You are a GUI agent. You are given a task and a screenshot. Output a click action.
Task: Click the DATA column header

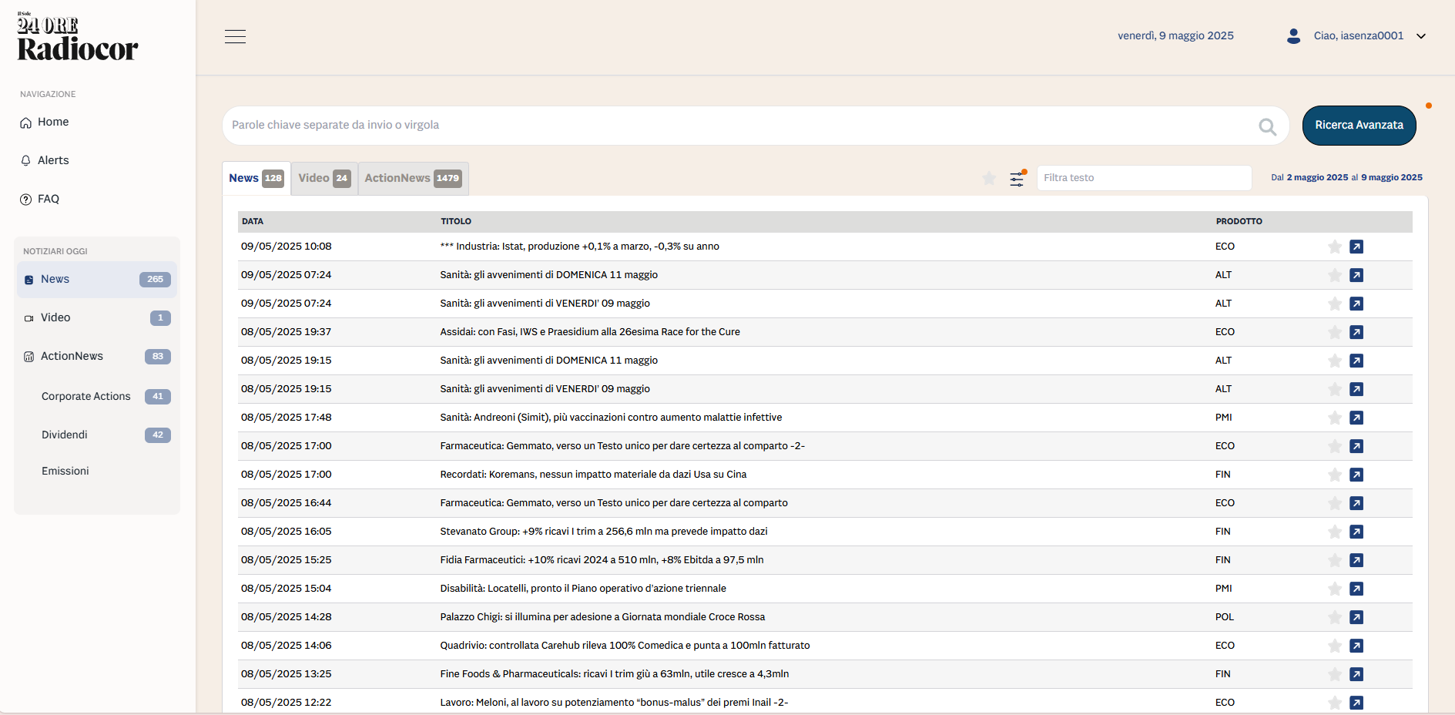pos(253,221)
